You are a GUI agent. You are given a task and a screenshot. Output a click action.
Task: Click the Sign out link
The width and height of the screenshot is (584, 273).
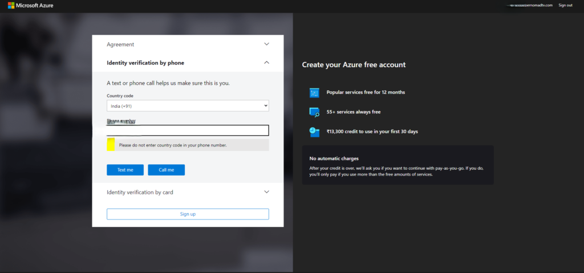tap(565, 5)
